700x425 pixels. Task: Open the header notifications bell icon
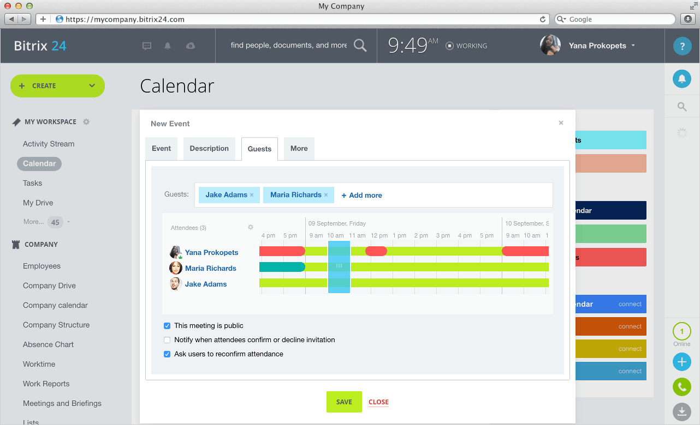[x=168, y=46]
